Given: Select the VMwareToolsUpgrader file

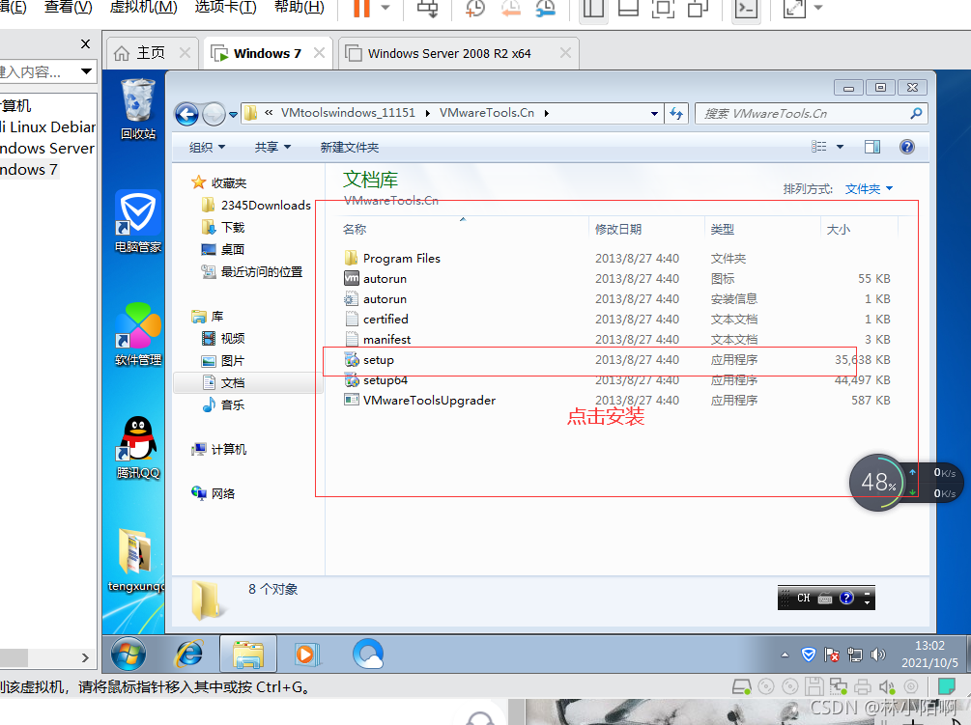Looking at the screenshot, I should click(x=618, y=401).
